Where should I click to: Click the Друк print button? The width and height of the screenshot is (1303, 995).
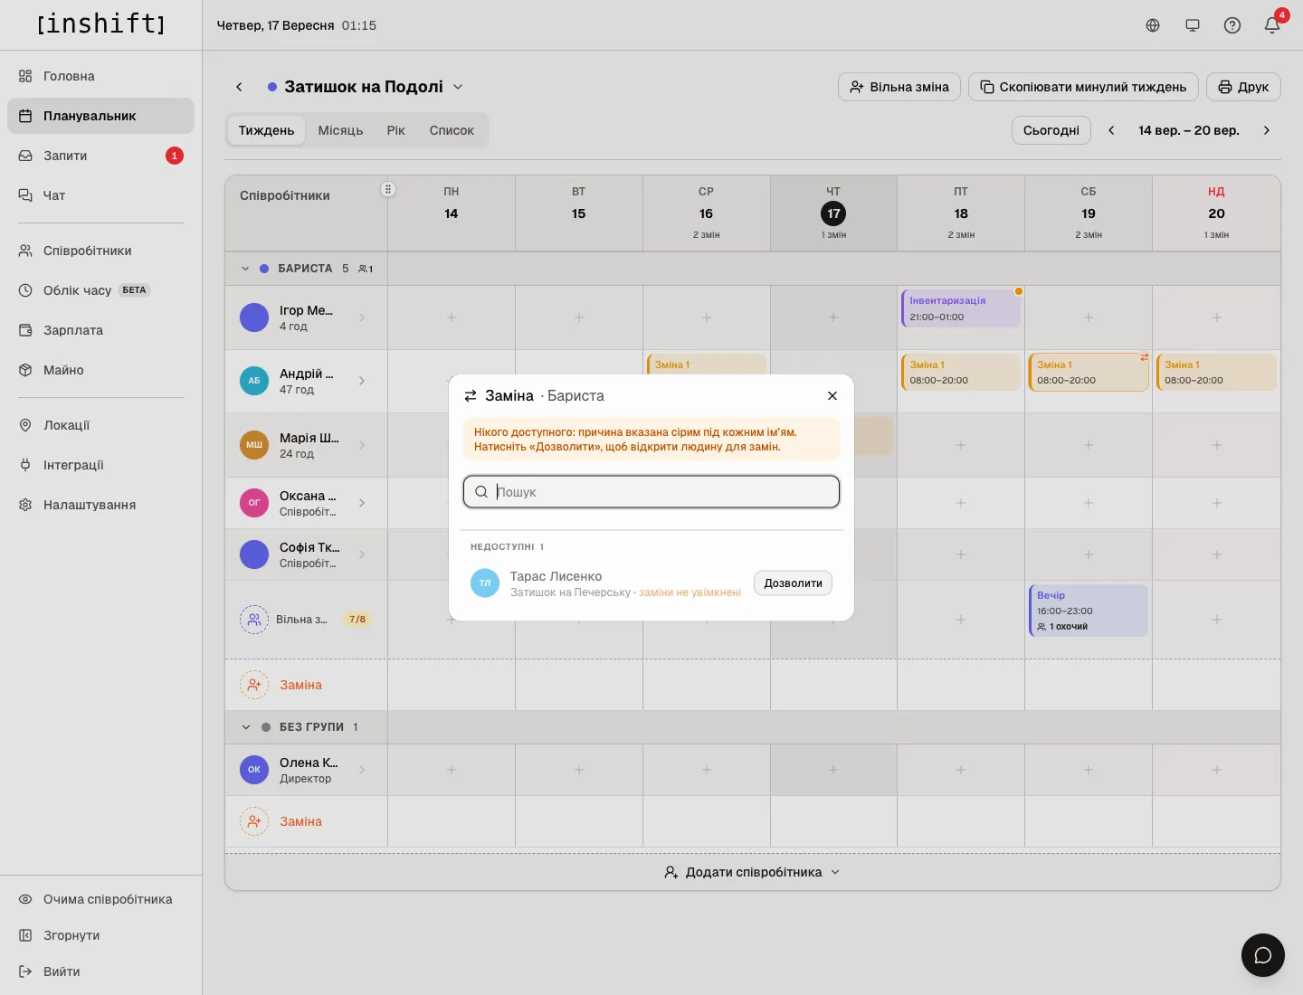(1243, 87)
